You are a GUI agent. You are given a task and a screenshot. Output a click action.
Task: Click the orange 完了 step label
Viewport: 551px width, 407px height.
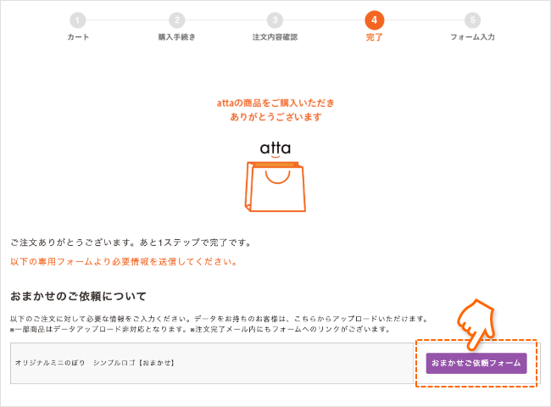374,37
